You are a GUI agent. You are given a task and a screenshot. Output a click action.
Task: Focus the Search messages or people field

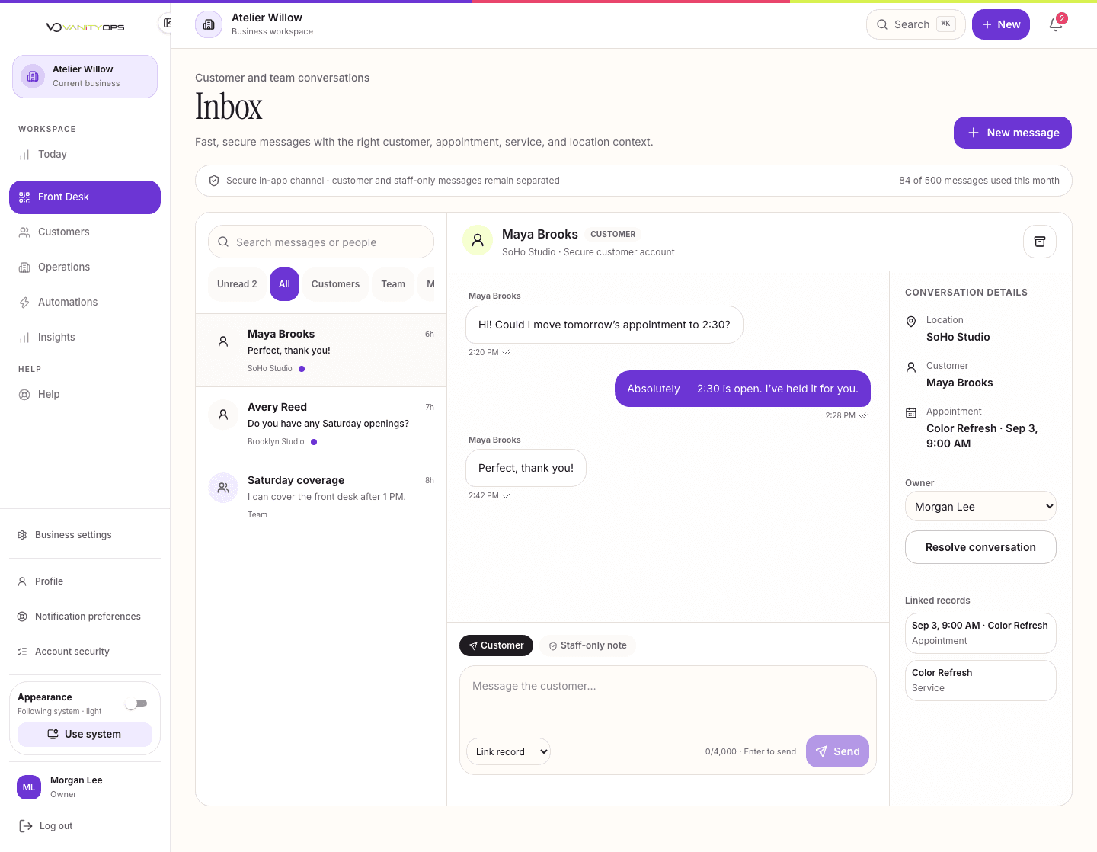pyautogui.click(x=321, y=242)
